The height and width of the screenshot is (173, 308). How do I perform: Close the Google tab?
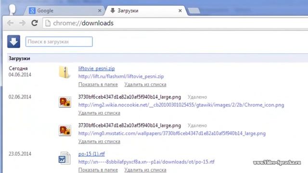point(100,11)
